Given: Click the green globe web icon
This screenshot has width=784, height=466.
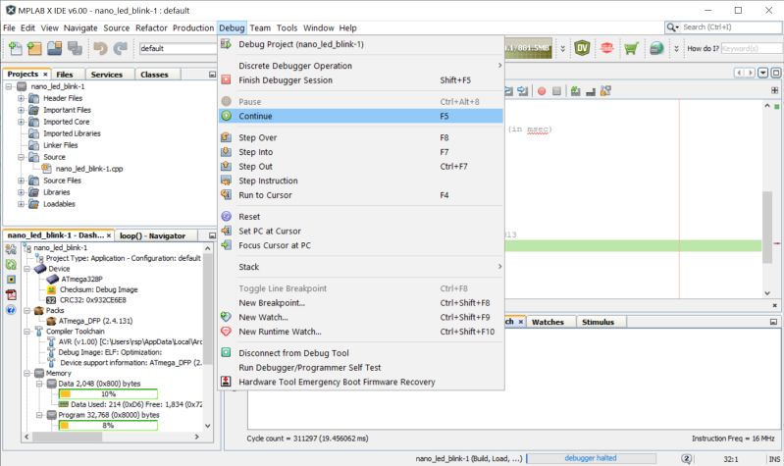Looking at the screenshot, I should [656, 48].
